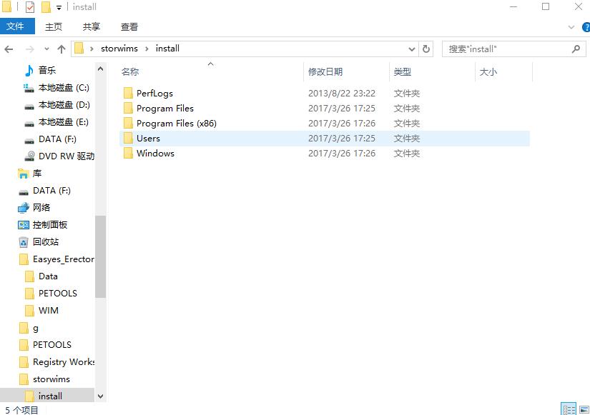Click the Help question mark button

[586, 26]
